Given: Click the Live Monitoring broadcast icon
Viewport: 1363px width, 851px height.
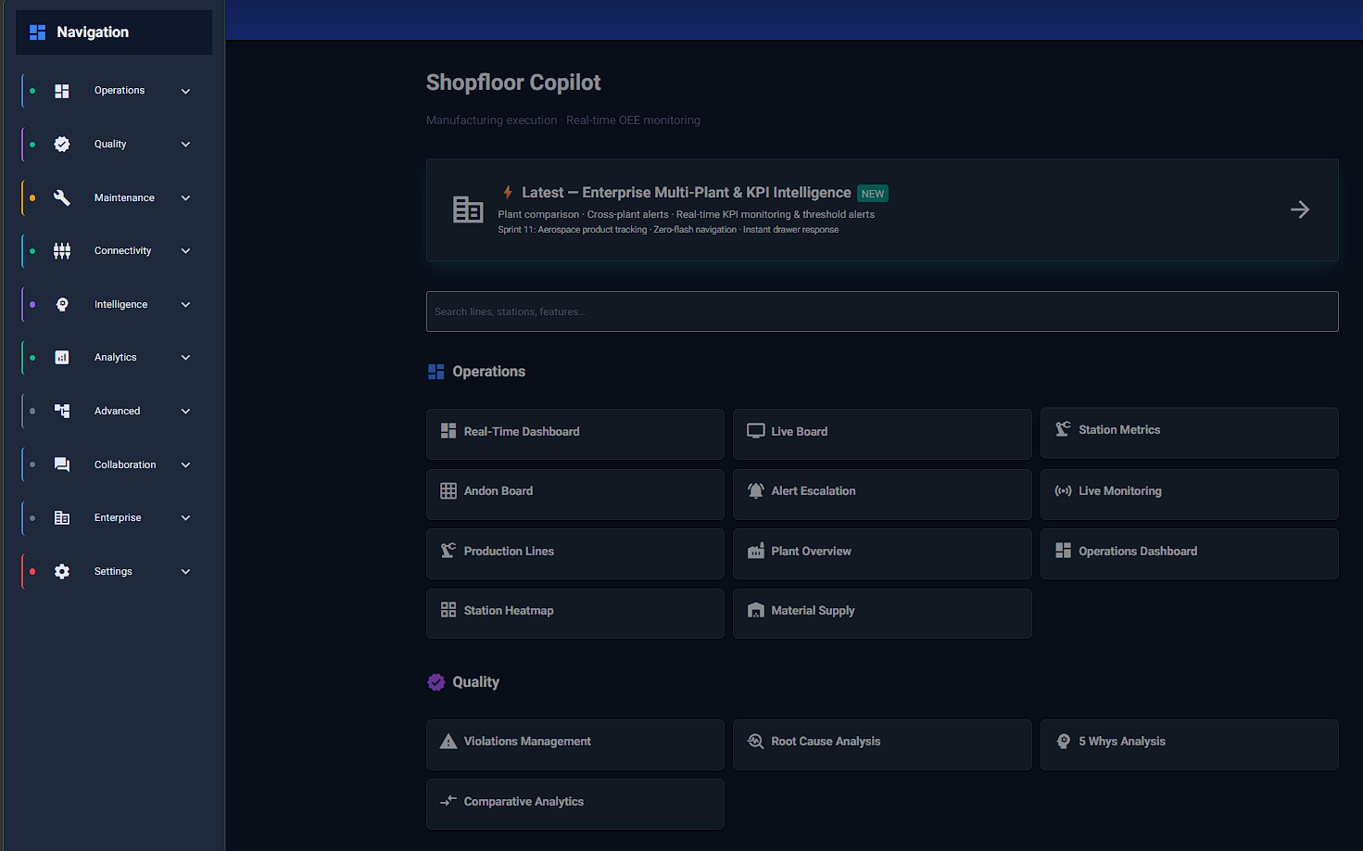Looking at the screenshot, I should coord(1062,490).
